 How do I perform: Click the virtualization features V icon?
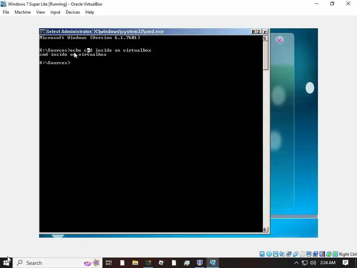[322, 254]
